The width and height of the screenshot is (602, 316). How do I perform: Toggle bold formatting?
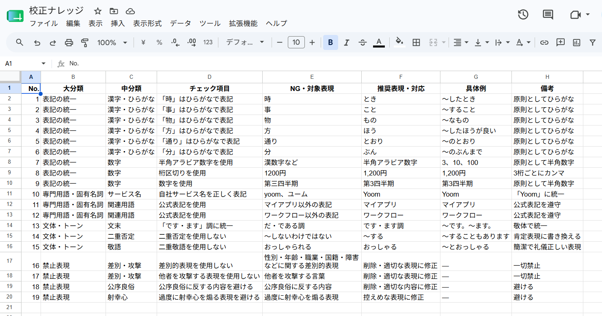(330, 42)
